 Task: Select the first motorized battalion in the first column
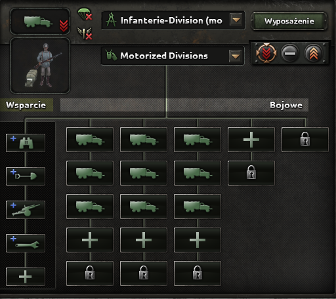click(x=90, y=140)
